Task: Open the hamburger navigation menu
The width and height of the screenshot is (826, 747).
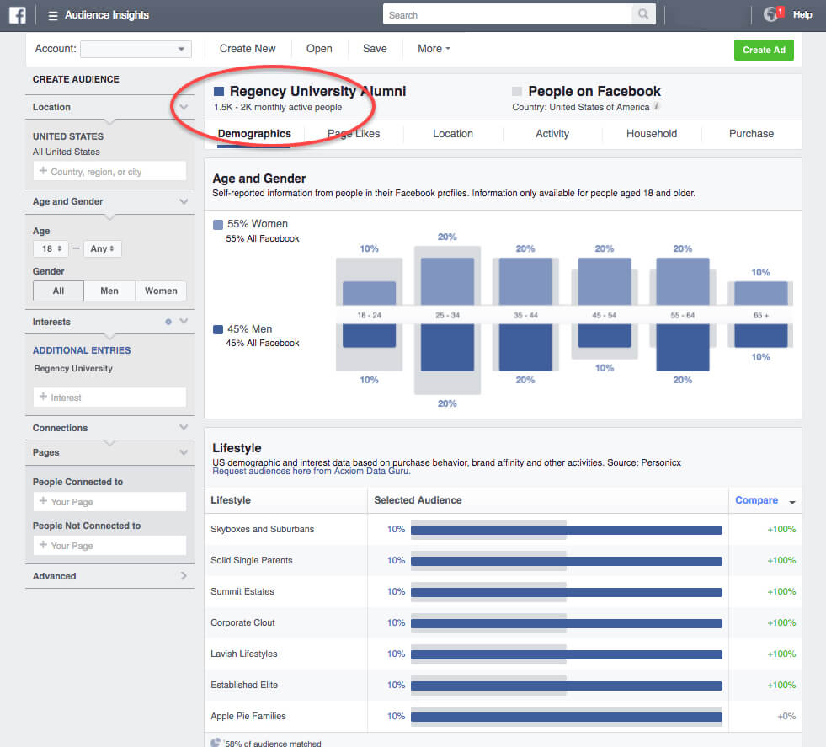Action: pyautogui.click(x=51, y=14)
